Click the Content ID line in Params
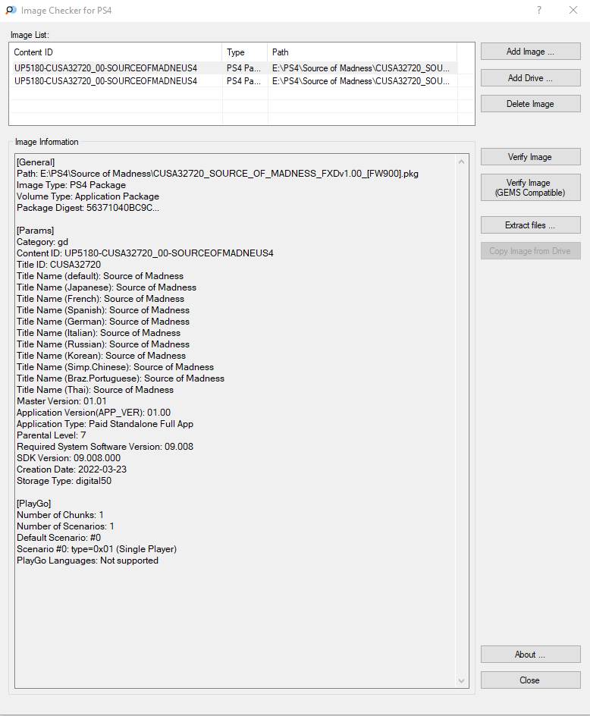This screenshot has height=716, width=590. [145, 253]
